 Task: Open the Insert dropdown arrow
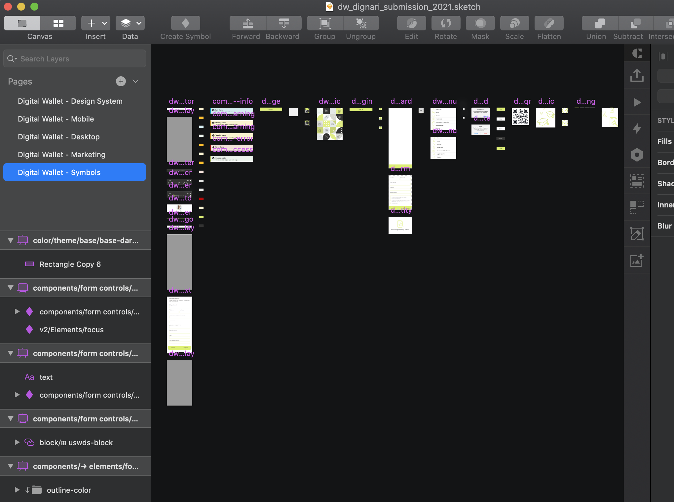pyautogui.click(x=104, y=23)
